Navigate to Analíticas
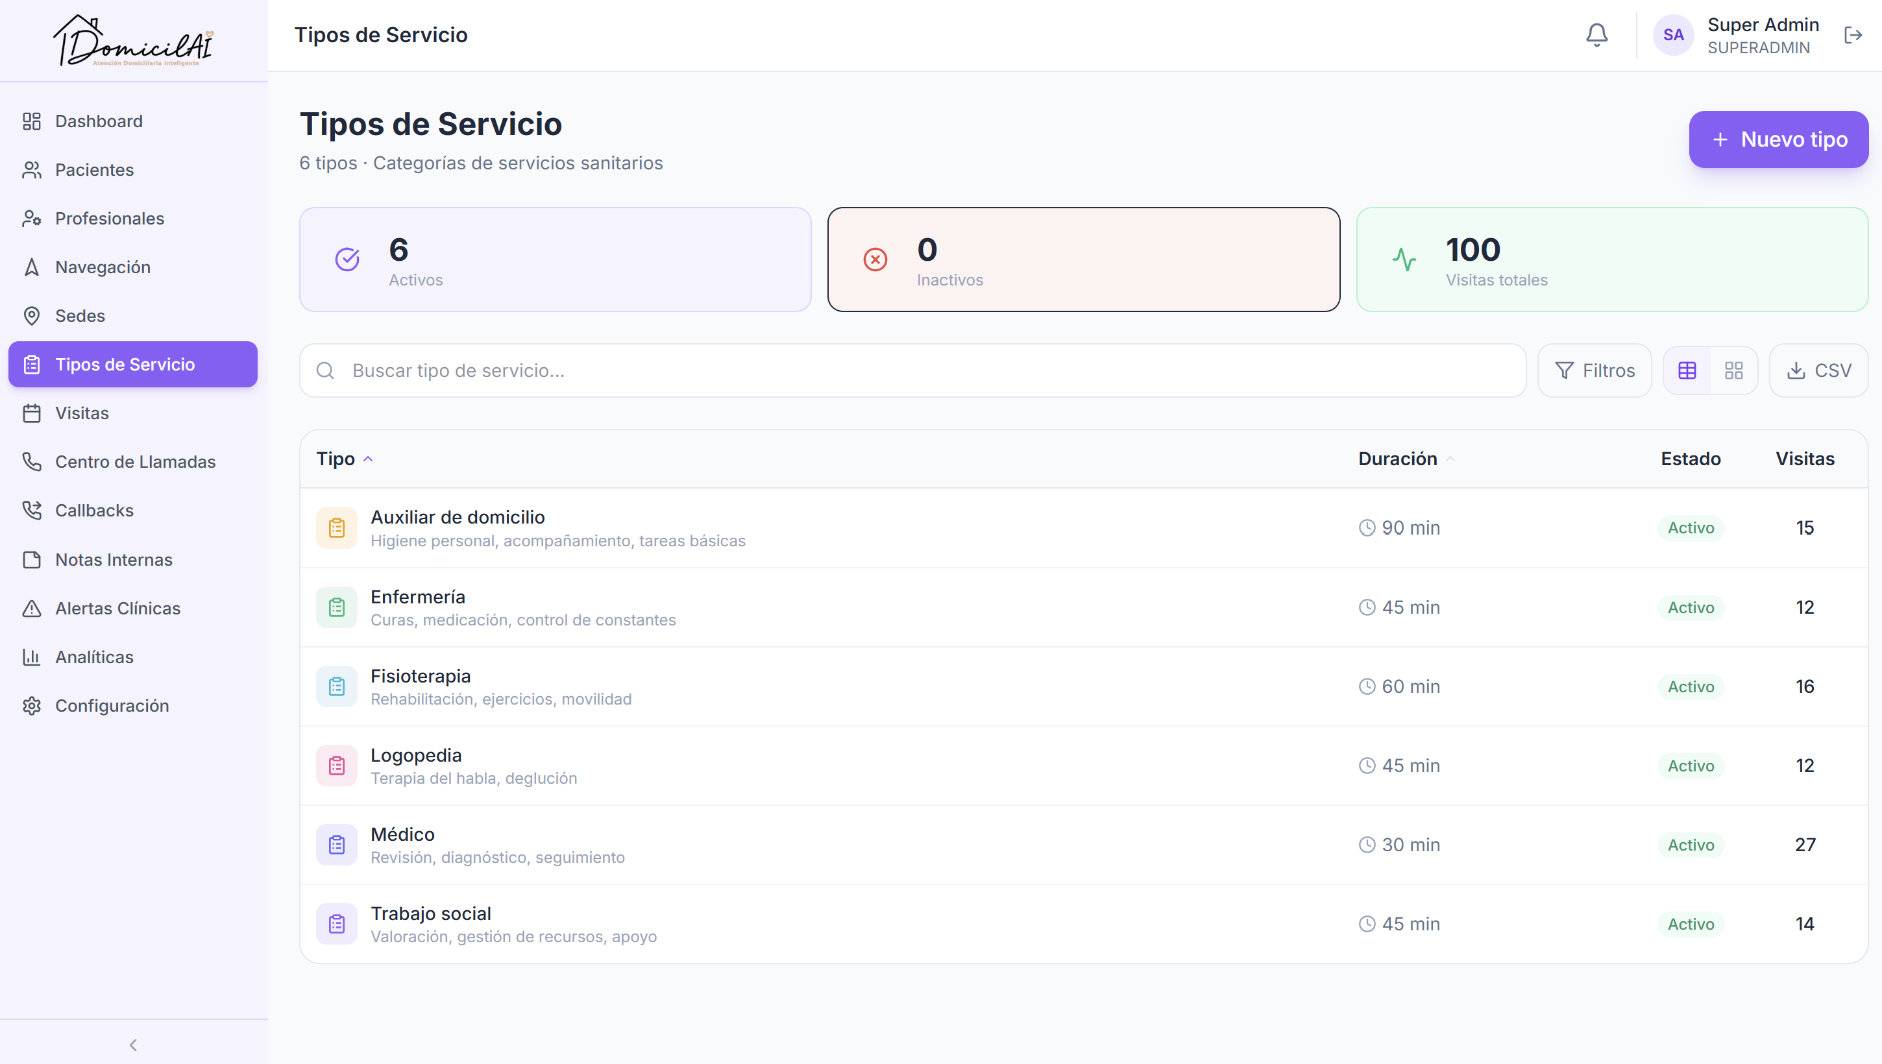The height and width of the screenshot is (1064, 1882). pos(133,657)
